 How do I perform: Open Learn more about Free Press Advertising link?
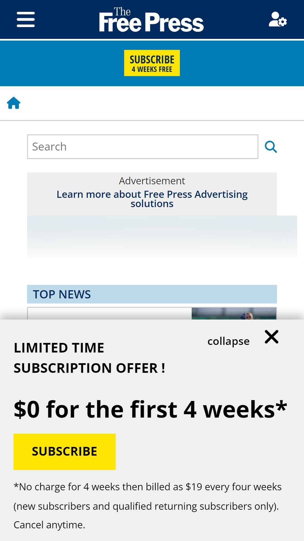152,199
